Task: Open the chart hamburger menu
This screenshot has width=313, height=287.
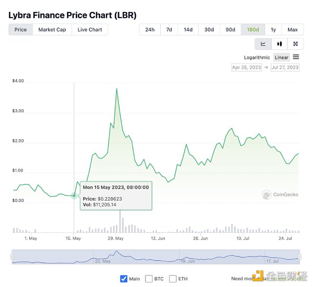Action: click(x=296, y=57)
